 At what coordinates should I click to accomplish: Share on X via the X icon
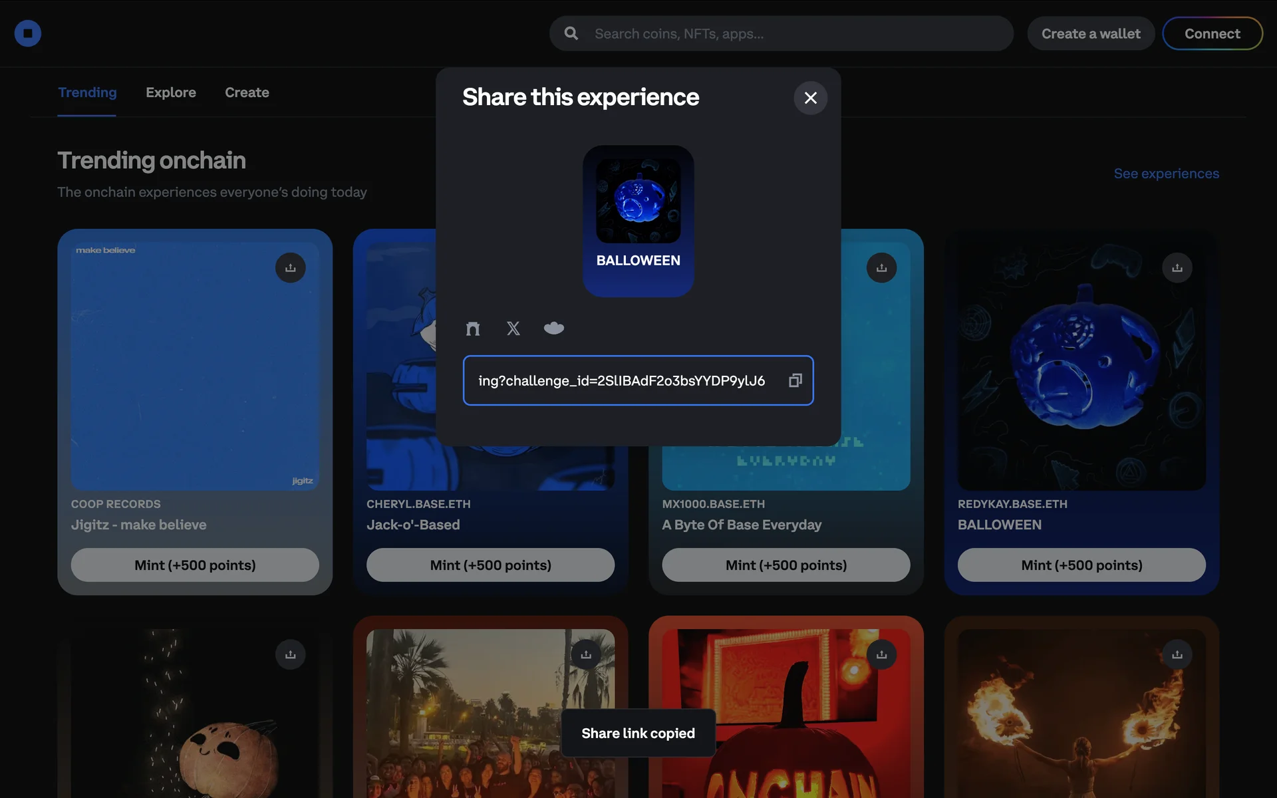point(513,329)
